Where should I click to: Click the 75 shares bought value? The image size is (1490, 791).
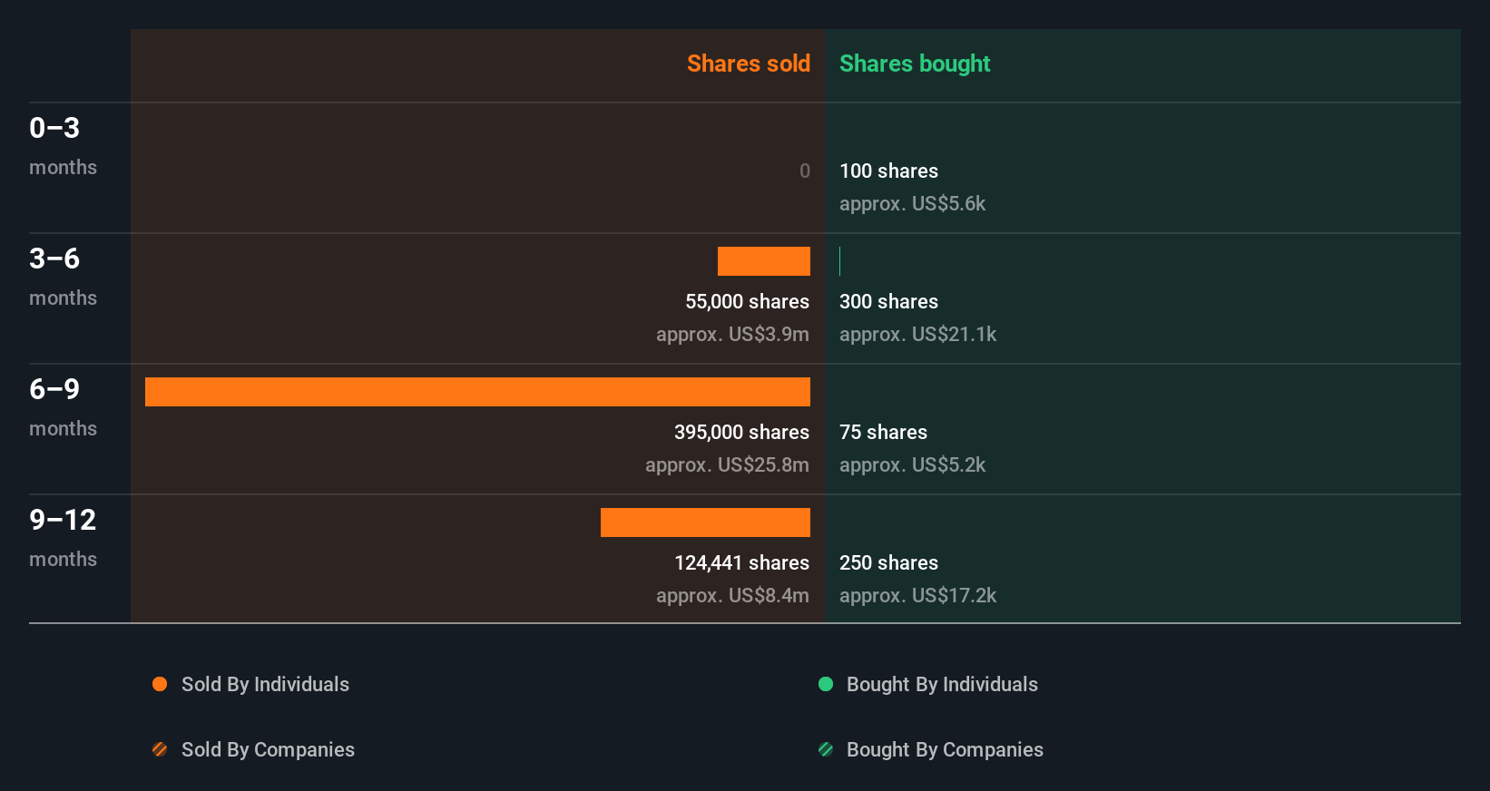(x=883, y=432)
